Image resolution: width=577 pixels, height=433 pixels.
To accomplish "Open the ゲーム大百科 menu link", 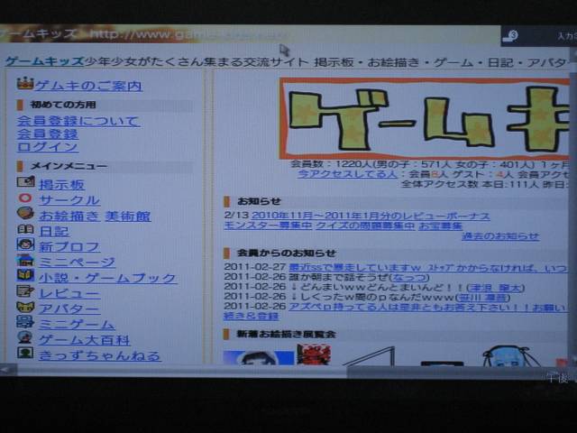I will click(84, 340).
